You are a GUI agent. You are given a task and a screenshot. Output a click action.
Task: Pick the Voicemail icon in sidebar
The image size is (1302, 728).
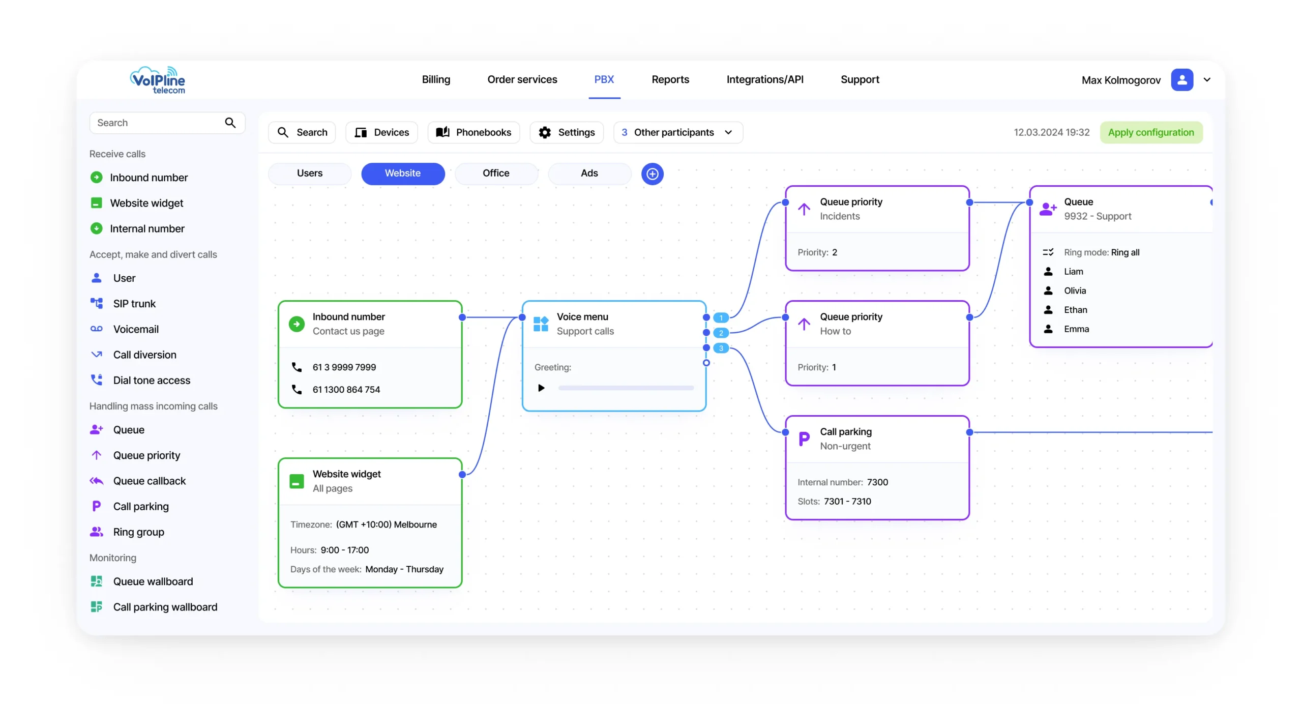tap(96, 329)
